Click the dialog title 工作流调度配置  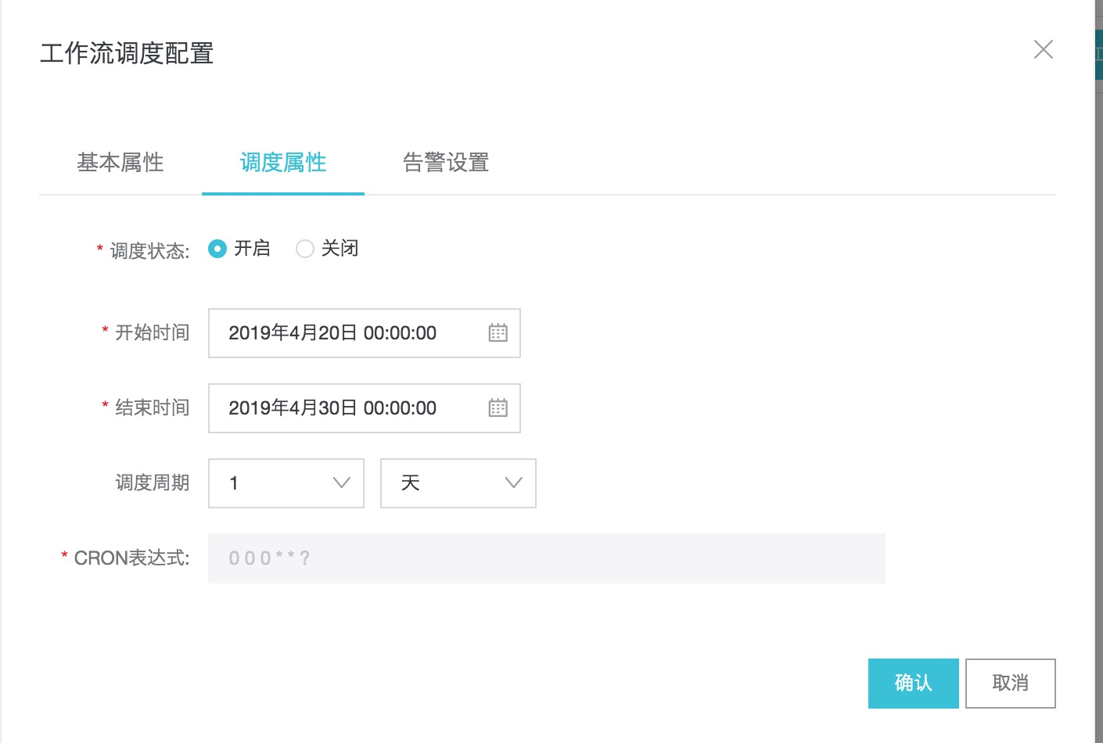(126, 53)
